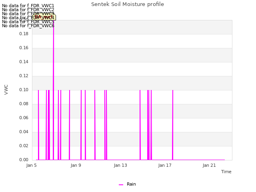The height and width of the screenshot is (192, 256).
Task: Click the 'No data for f_FDR_VWC5' message
Action: [28, 22]
